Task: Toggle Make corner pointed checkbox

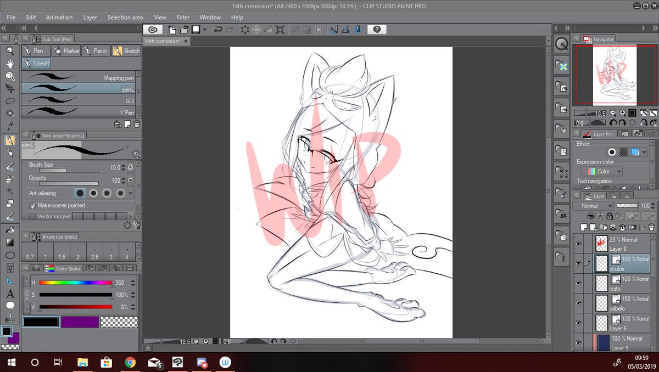Action: [x=32, y=205]
